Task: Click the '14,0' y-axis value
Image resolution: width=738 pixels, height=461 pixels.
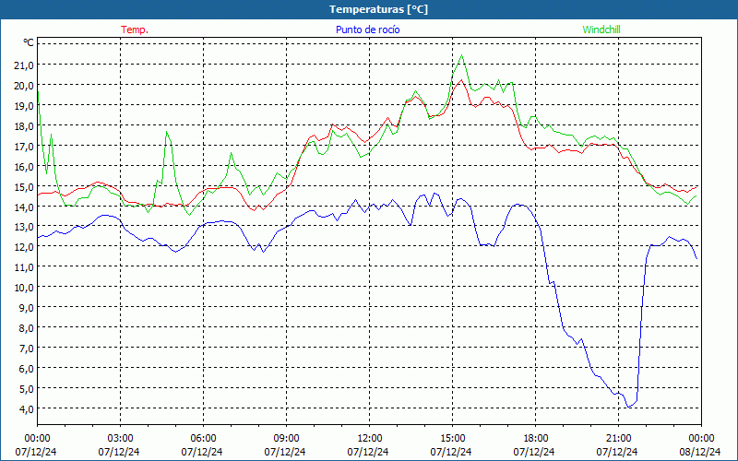Action: tap(24, 207)
